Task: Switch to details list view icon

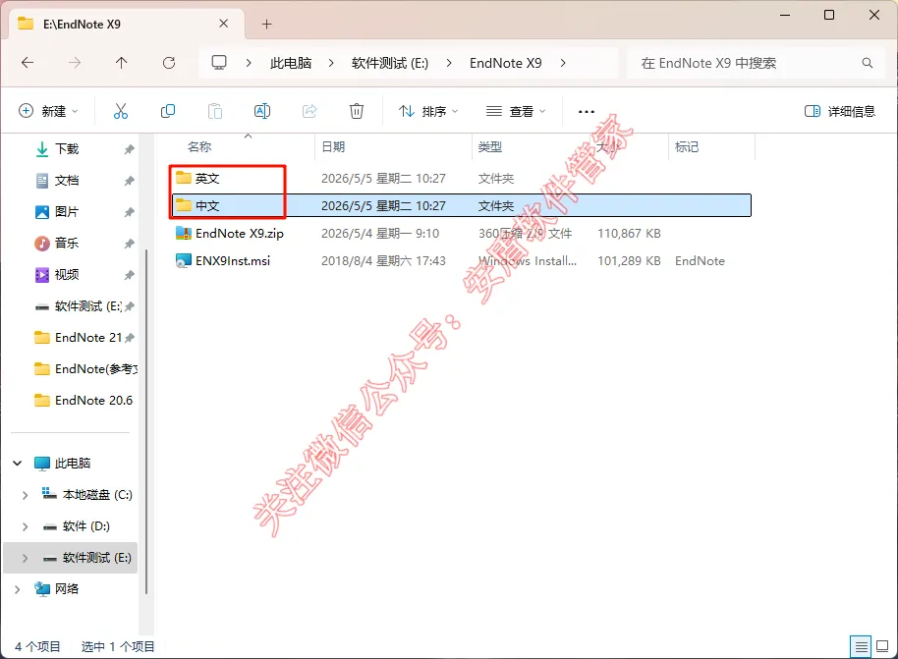Action: pos(861,647)
